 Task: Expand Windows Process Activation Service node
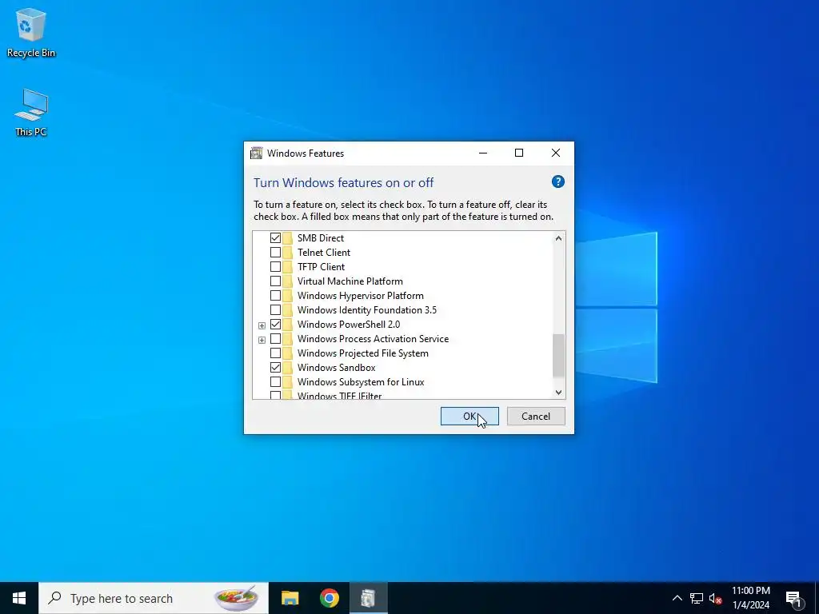(262, 340)
